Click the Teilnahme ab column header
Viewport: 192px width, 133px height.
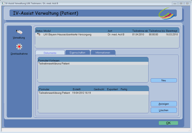click(x=140, y=31)
